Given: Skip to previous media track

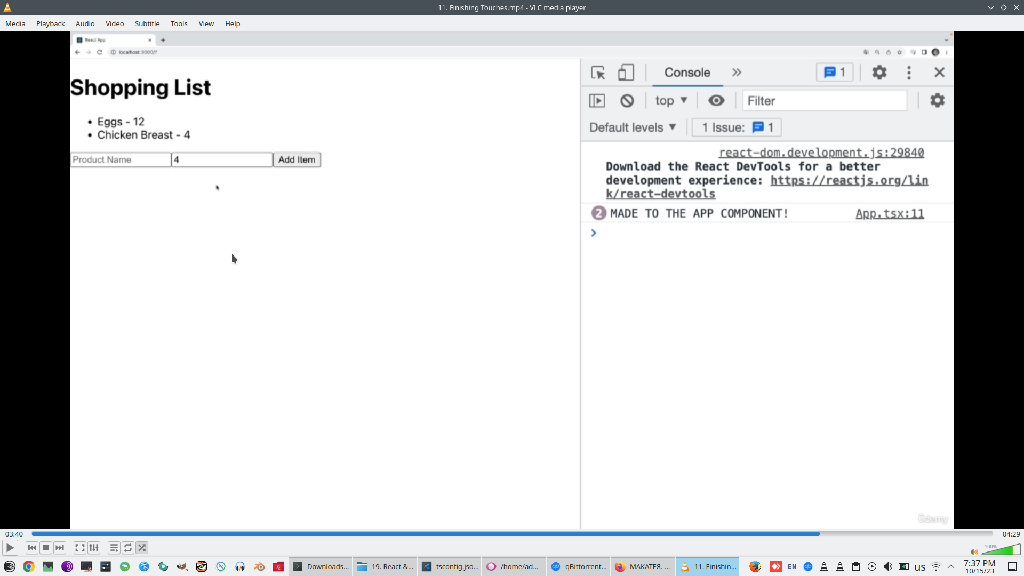Looking at the screenshot, I should (x=32, y=548).
